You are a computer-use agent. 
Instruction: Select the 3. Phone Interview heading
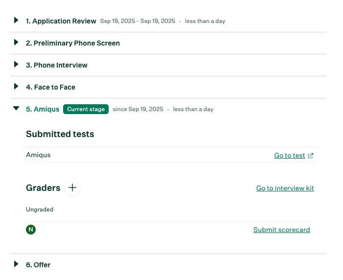coord(56,65)
